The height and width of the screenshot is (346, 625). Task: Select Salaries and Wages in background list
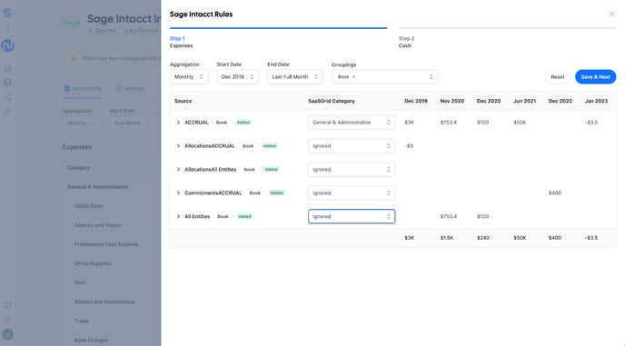click(x=98, y=225)
